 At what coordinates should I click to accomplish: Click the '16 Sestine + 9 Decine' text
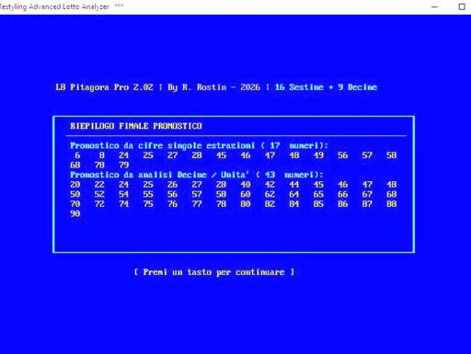click(x=326, y=87)
